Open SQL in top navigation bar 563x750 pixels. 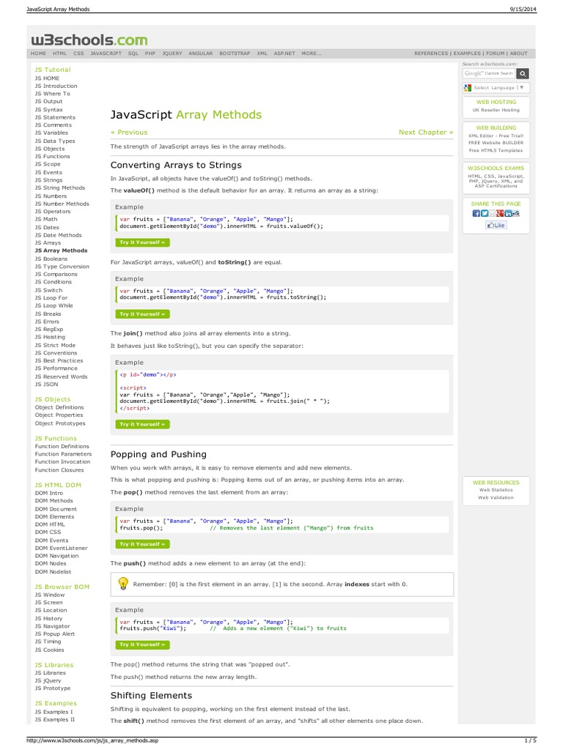click(x=133, y=53)
